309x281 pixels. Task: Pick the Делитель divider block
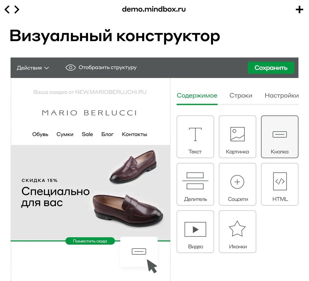click(x=195, y=184)
